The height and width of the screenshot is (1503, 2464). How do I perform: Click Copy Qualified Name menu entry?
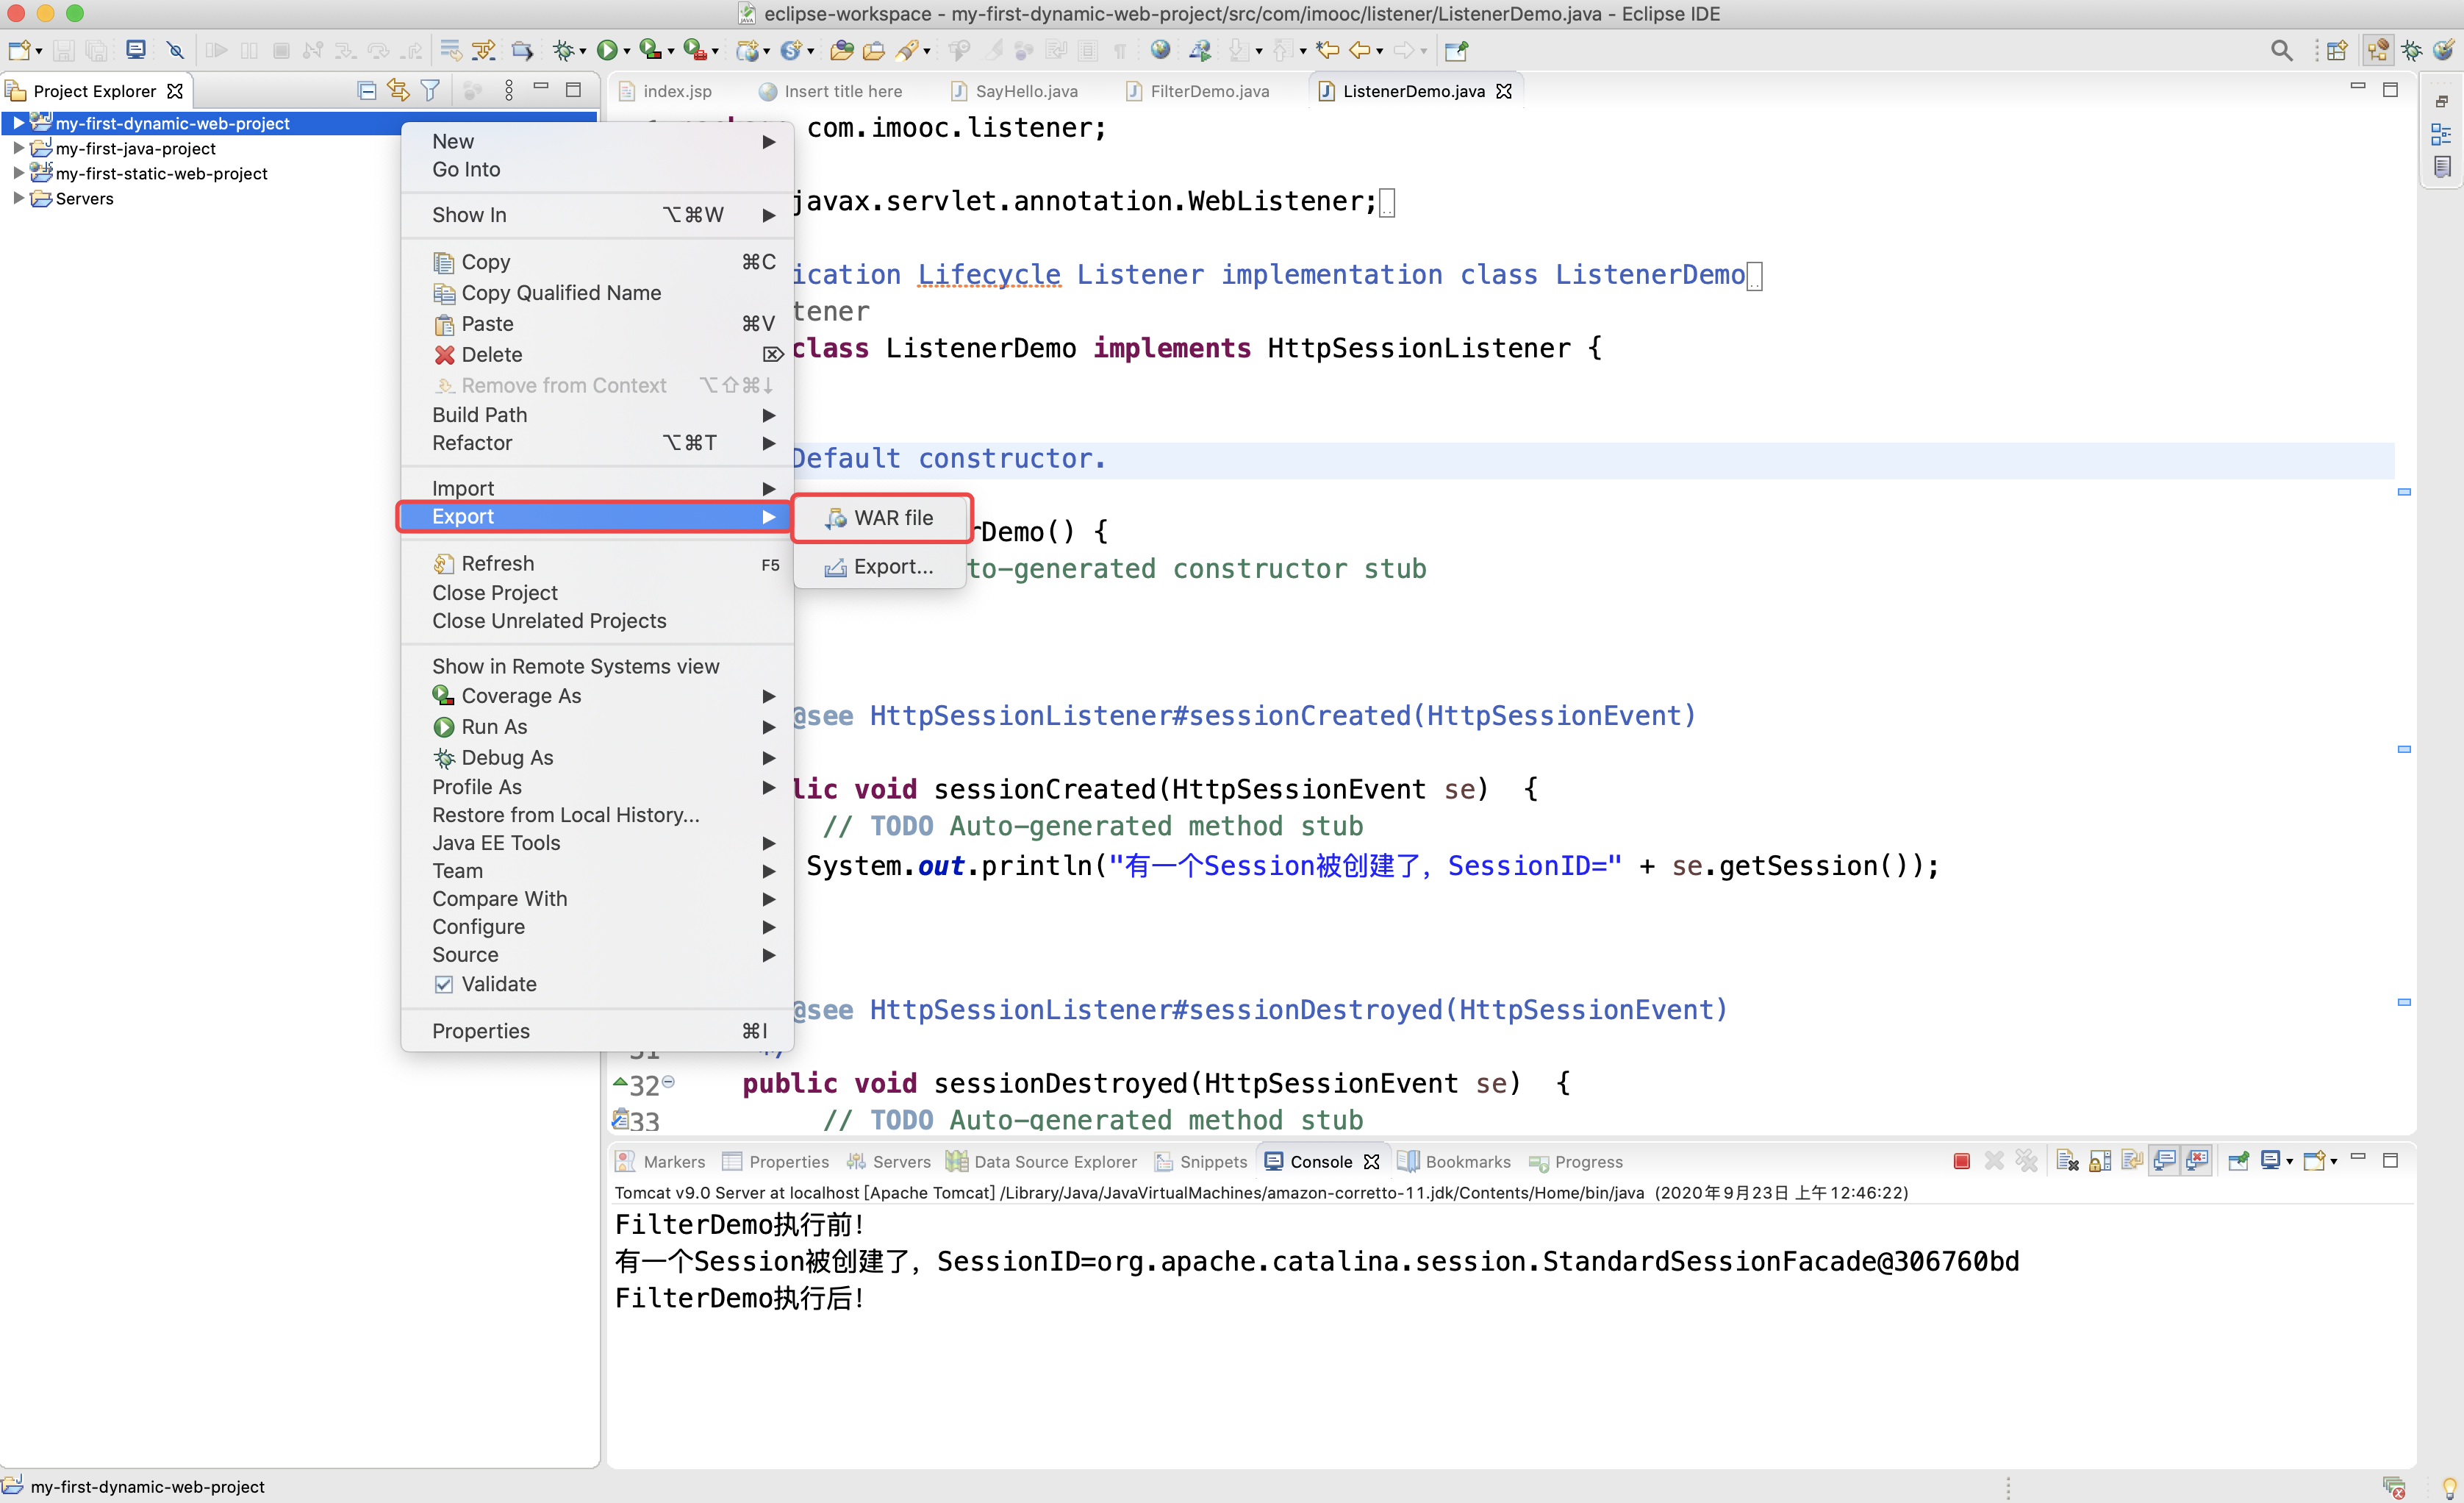coord(597,293)
